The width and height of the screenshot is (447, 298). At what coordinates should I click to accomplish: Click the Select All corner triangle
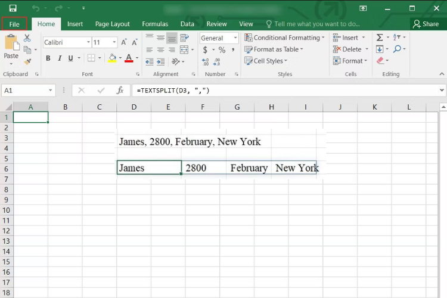click(8, 107)
